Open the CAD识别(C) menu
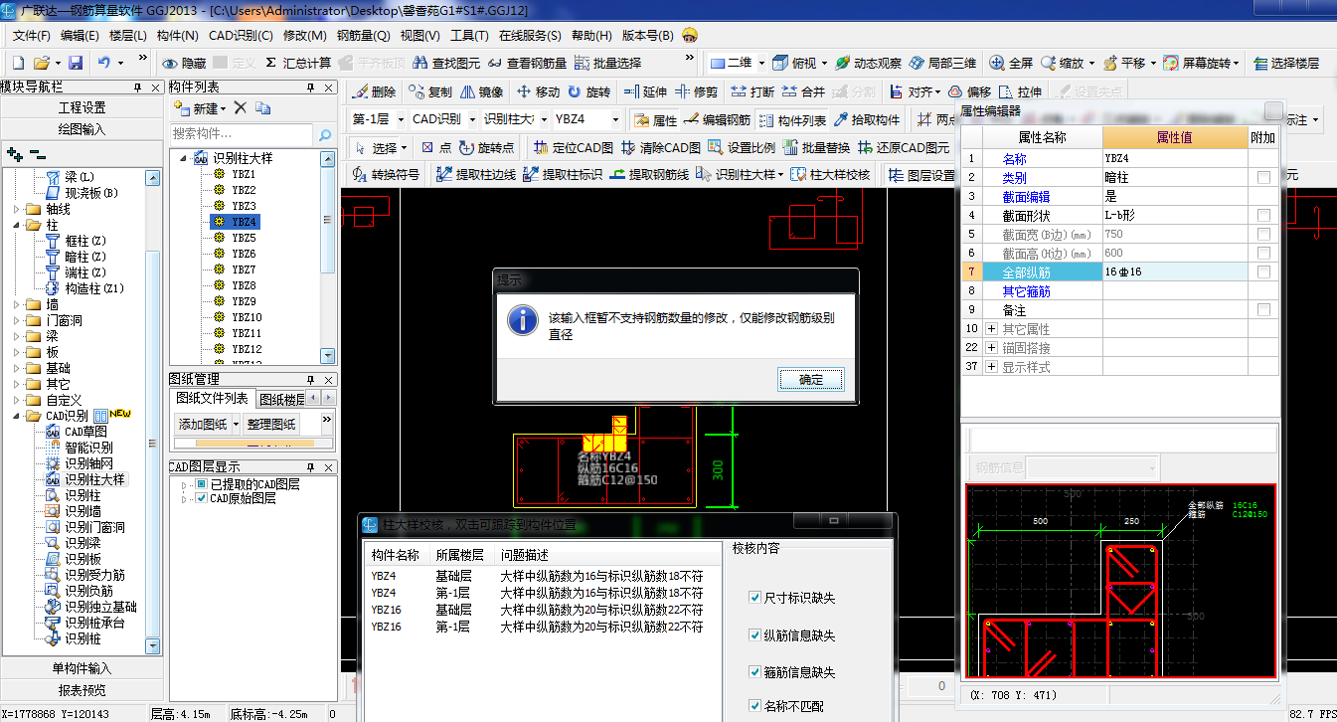This screenshot has width=1337, height=722. pos(241,36)
